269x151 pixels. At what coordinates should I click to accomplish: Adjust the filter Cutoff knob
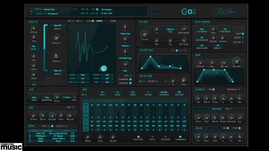(x=145, y=35)
